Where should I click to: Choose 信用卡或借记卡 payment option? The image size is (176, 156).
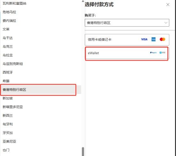[x=127, y=40]
